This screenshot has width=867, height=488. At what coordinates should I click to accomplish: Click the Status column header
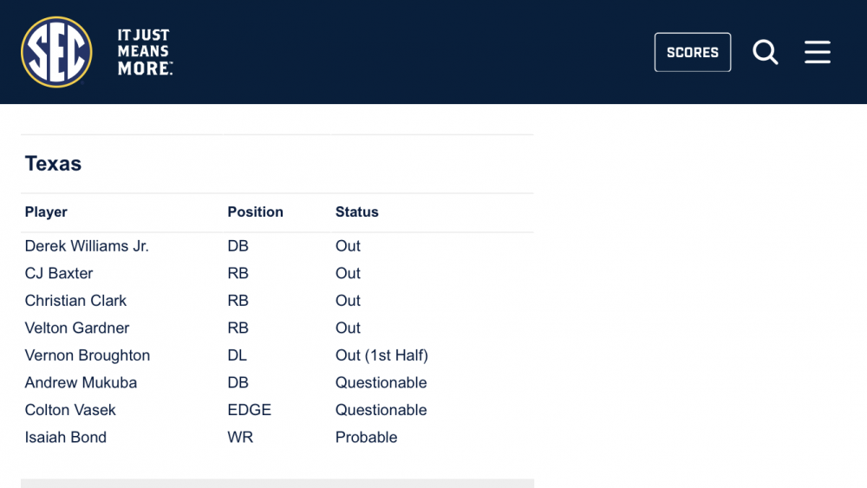[x=356, y=212]
